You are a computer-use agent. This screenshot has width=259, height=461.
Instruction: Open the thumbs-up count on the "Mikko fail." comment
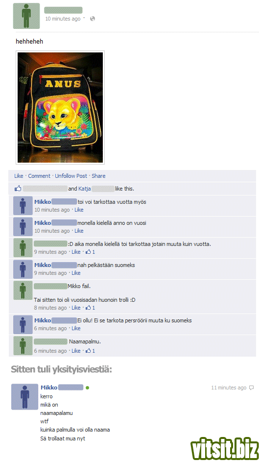90,308
